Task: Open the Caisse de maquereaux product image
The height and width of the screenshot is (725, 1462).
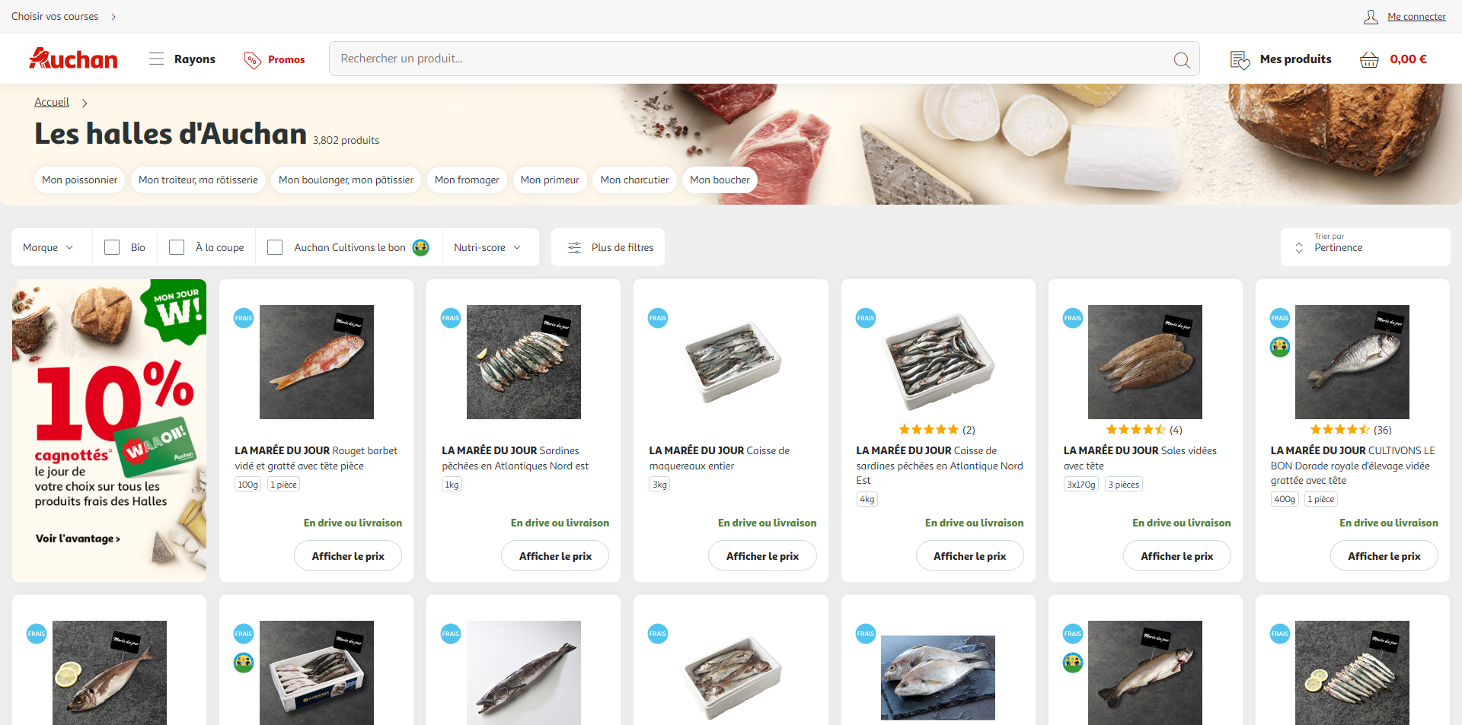Action: coord(731,362)
